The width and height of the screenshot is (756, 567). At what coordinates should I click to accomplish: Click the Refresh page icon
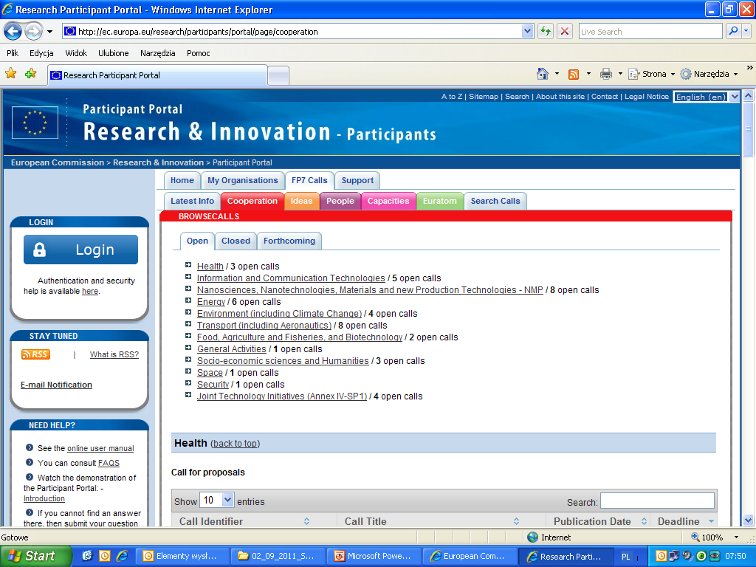(x=546, y=31)
